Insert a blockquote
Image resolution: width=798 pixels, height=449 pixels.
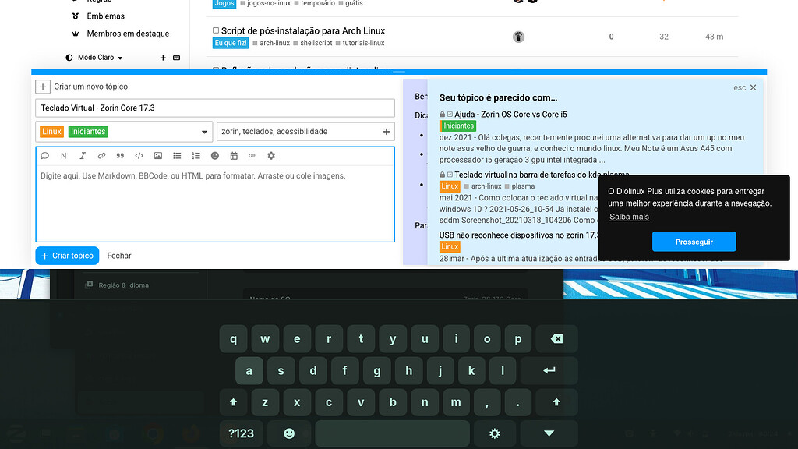click(x=120, y=156)
